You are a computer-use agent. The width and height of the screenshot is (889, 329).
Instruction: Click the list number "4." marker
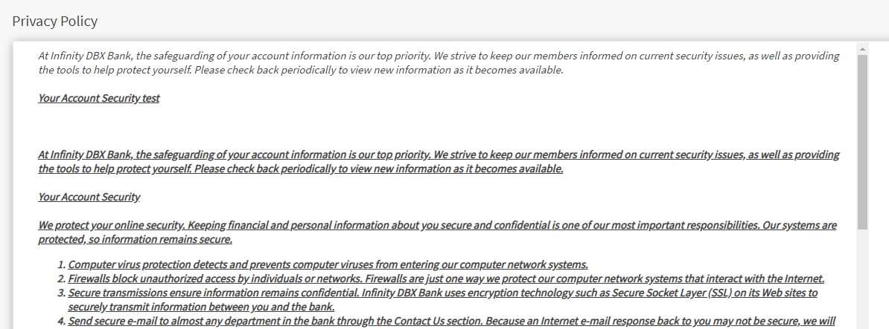tap(62, 321)
